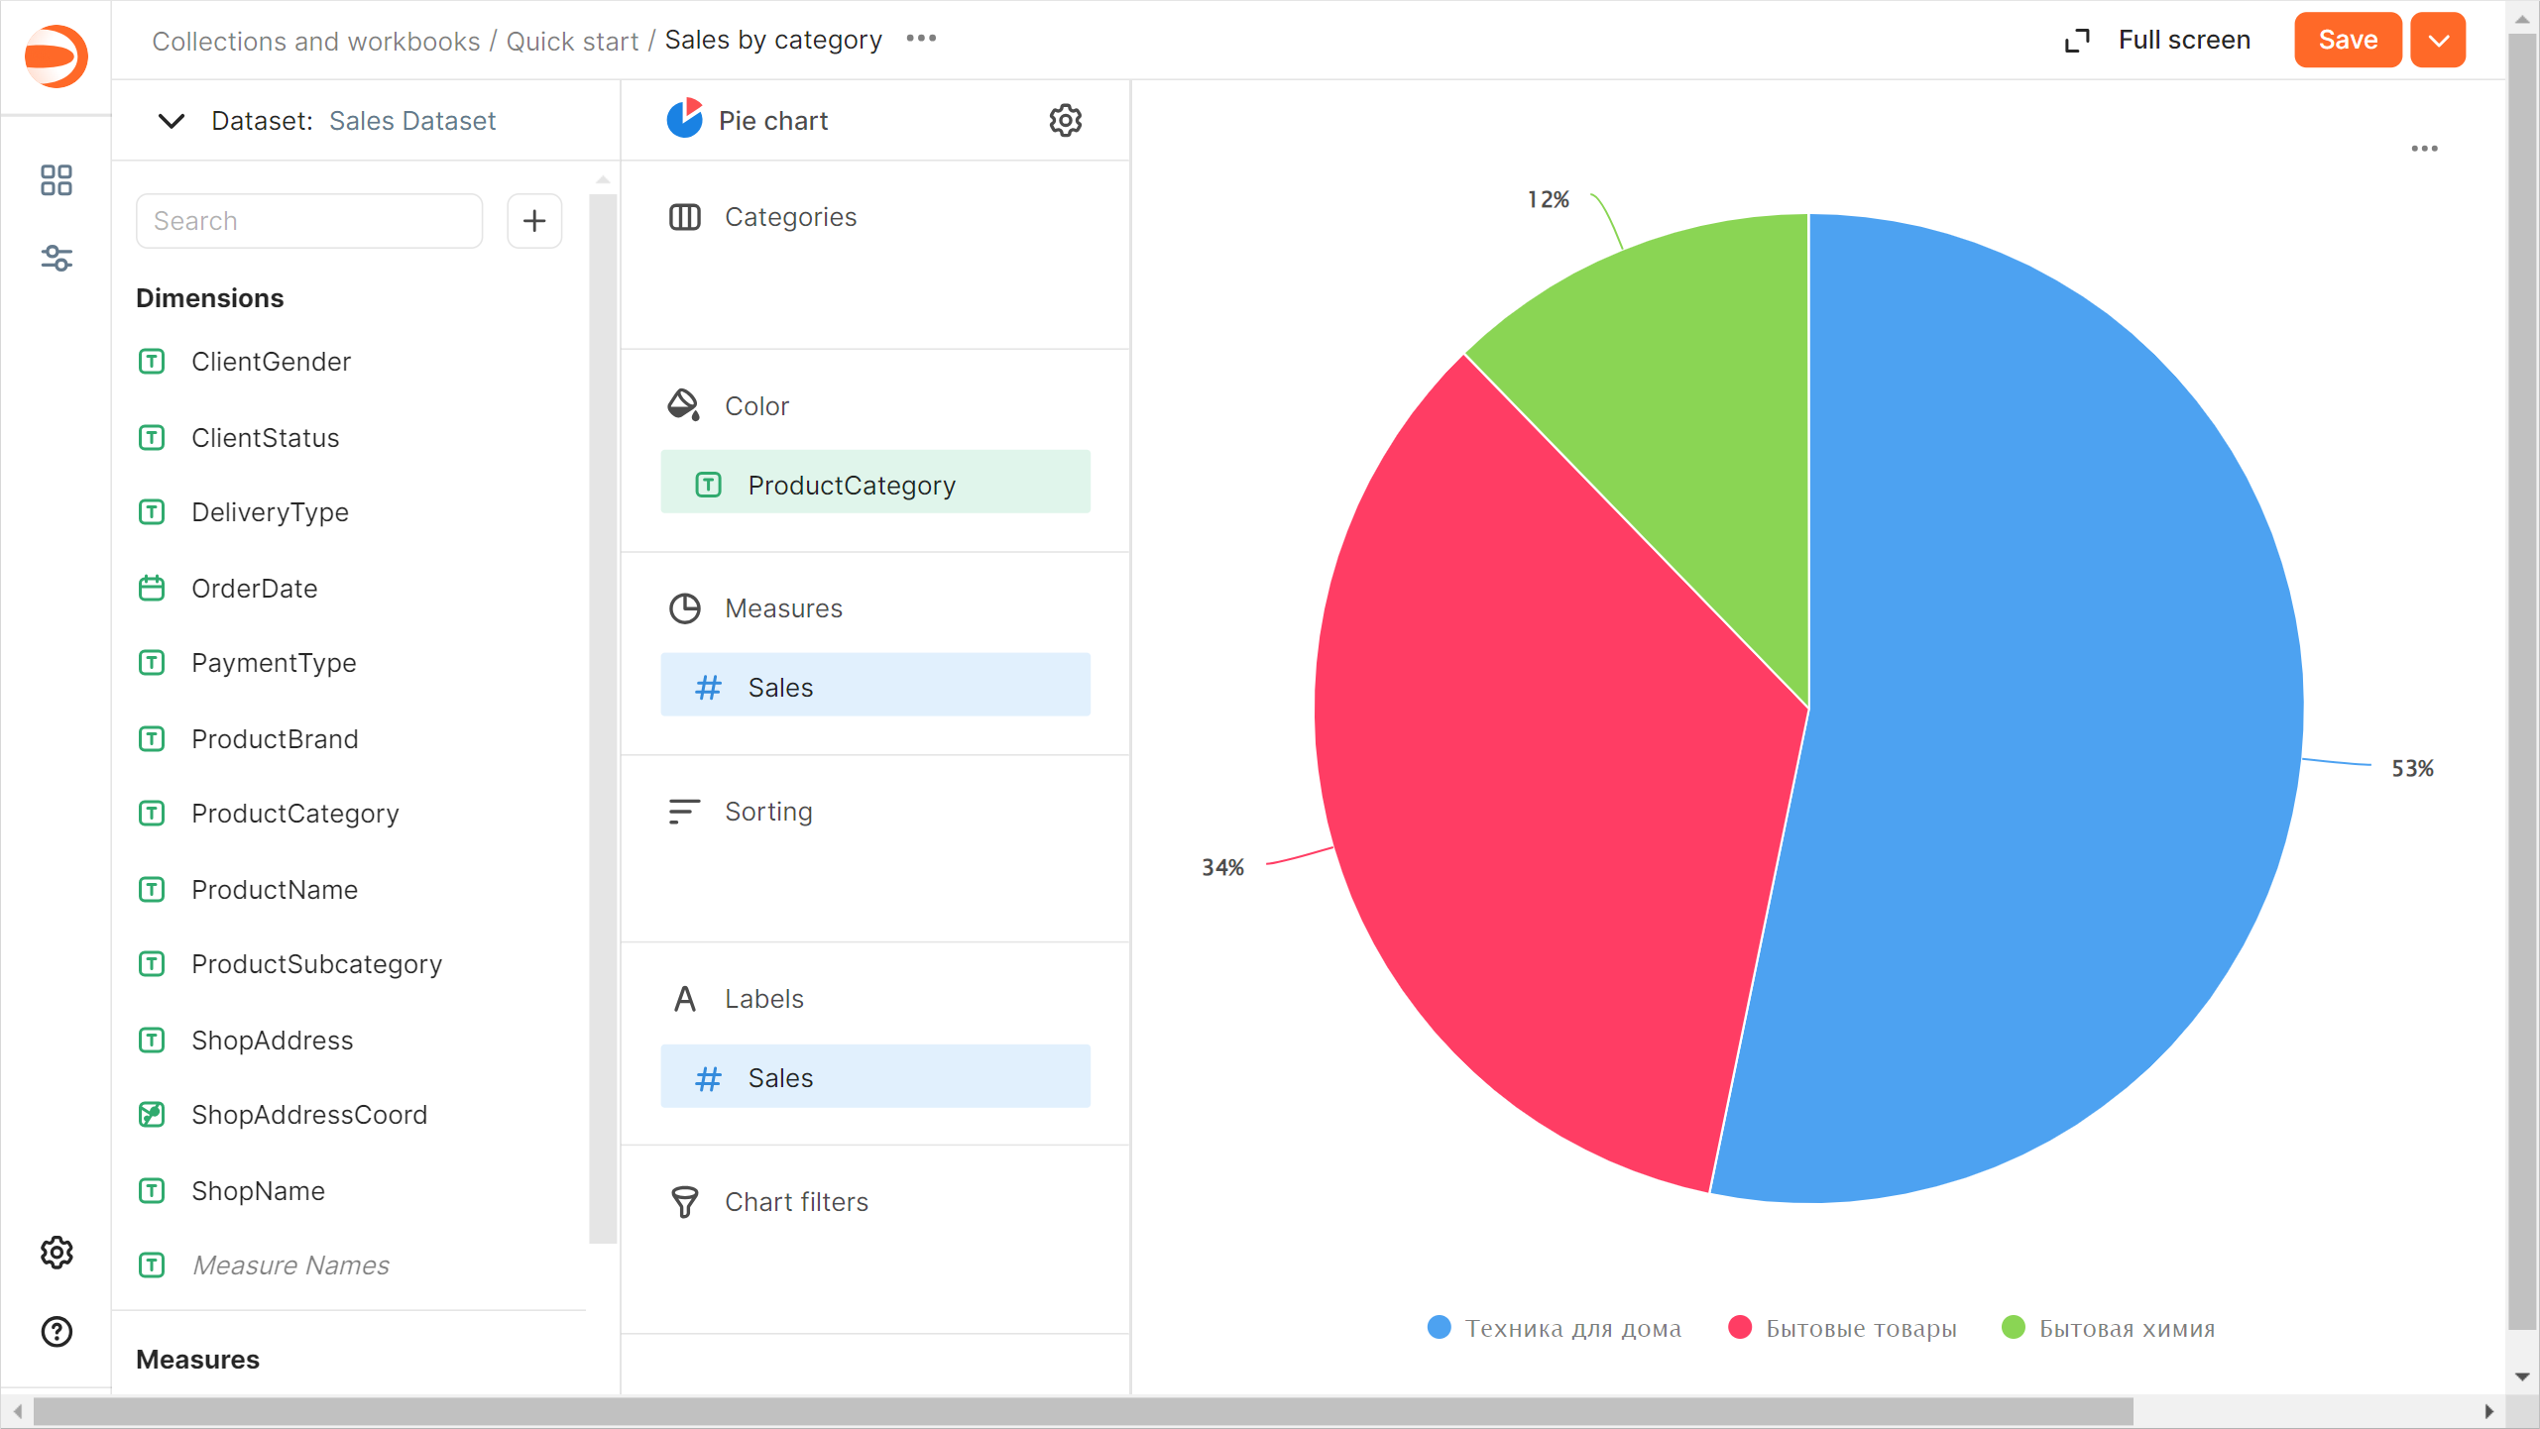Open pie chart settings gear
The width and height of the screenshot is (2540, 1429).
tap(1065, 120)
